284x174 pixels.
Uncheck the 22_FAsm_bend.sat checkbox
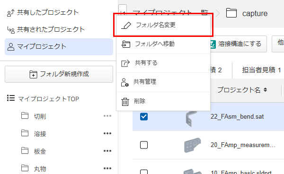(x=144, y=117)
